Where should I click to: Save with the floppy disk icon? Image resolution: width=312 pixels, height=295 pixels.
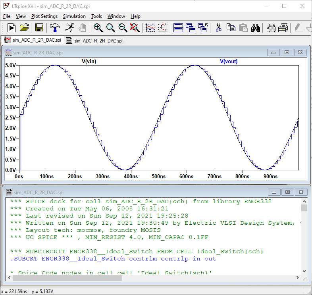[x=39, y=28]
